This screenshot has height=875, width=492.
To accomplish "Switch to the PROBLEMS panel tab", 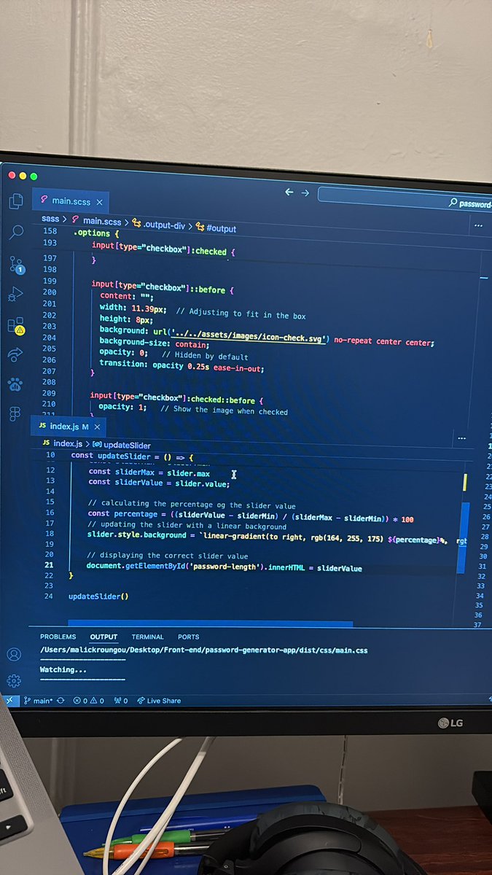I will 58,637.
